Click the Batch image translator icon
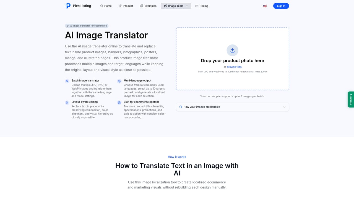Image resolution: width=354 pixels, height=199 pixels. [67, 81]
